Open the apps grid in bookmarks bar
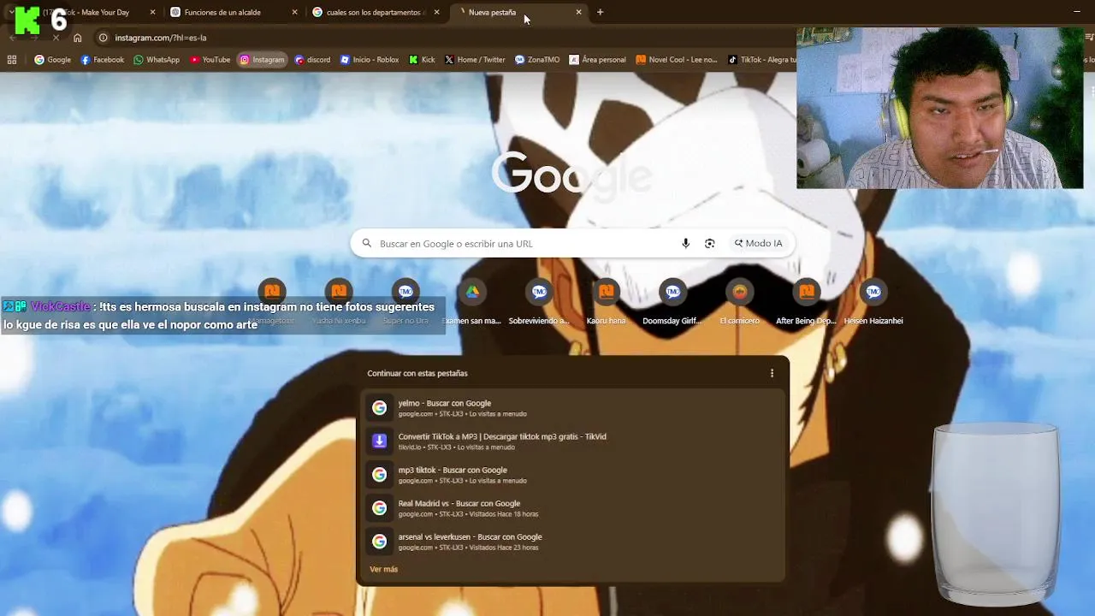Image resolution: width=1095 pixels, height=616 pixels. [x=12, y=60]
